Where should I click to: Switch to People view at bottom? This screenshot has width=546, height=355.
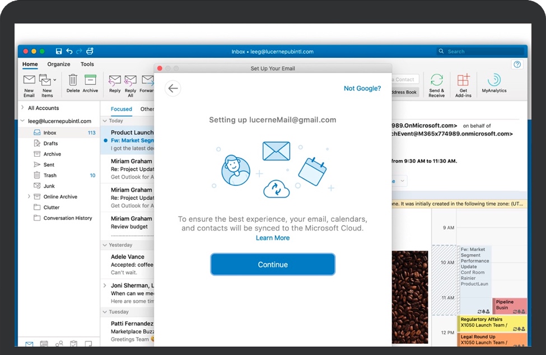click(59, 344)
